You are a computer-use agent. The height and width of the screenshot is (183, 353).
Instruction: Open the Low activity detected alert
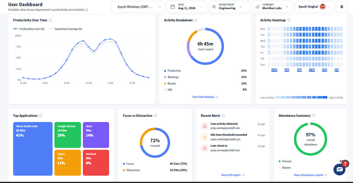(x=233, y=126)
